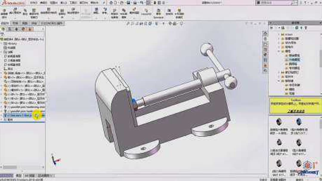Pin the Task Pane open
The width and height of the screenshot is (322, 181).
306,27
